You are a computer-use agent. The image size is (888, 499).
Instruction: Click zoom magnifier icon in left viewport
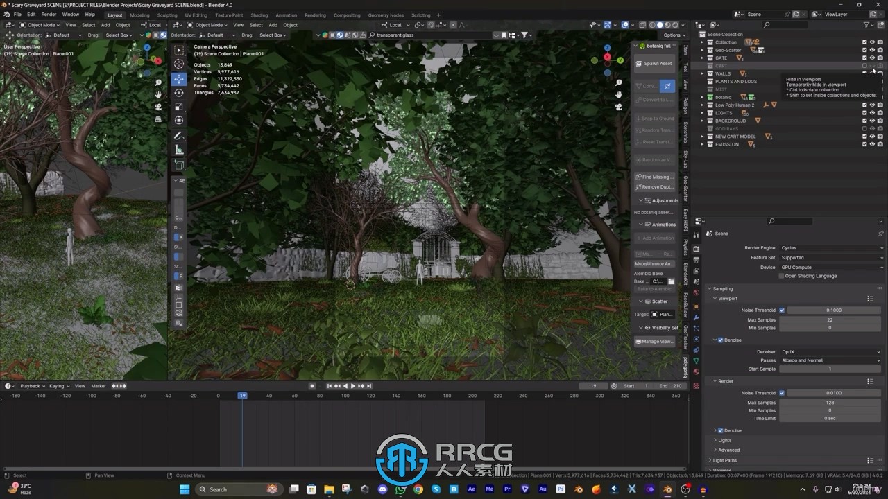pyautogui.click(x=158, y=82)
